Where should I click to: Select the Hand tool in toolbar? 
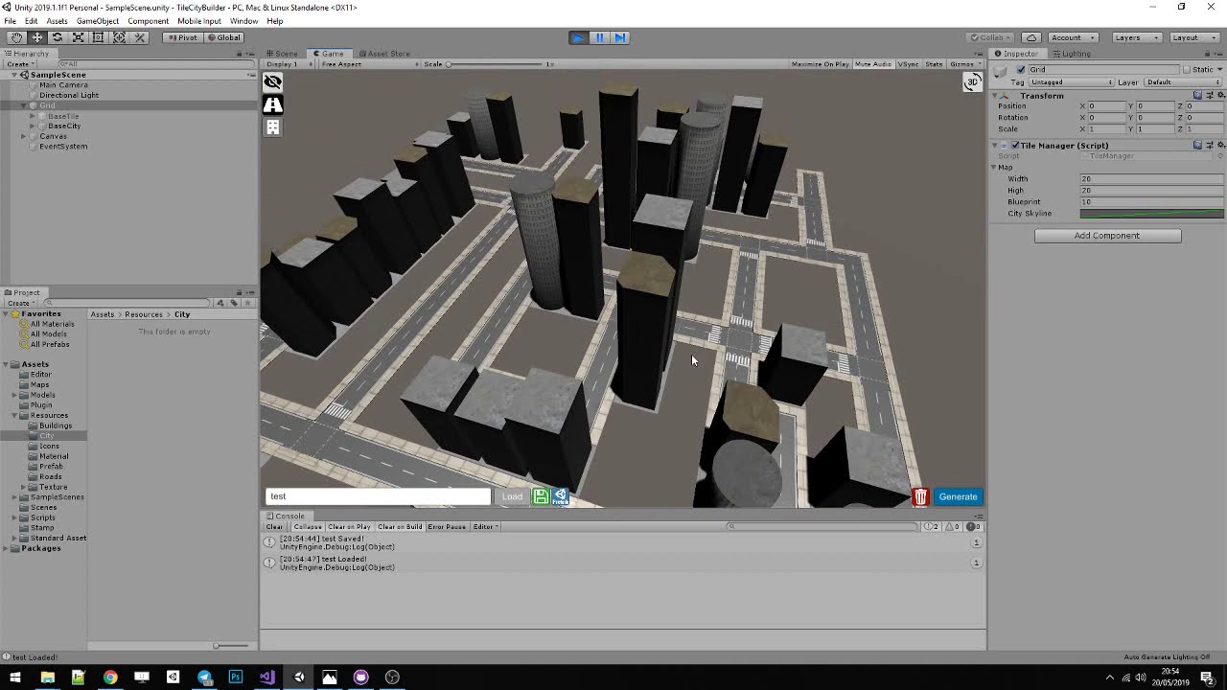[16, 37]
